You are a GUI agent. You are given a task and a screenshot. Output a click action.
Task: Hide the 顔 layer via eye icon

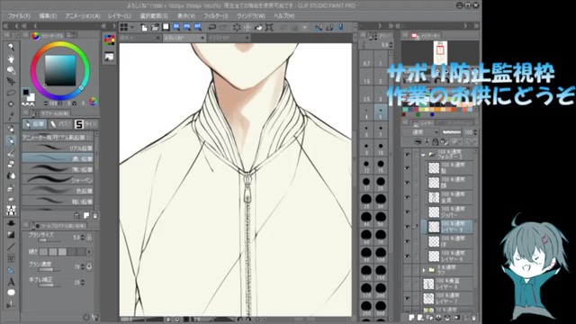coord(407,183)
